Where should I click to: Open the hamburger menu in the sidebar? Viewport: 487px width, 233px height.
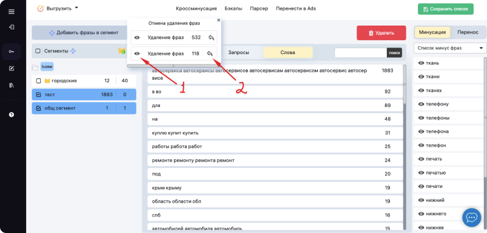point(12,12)
